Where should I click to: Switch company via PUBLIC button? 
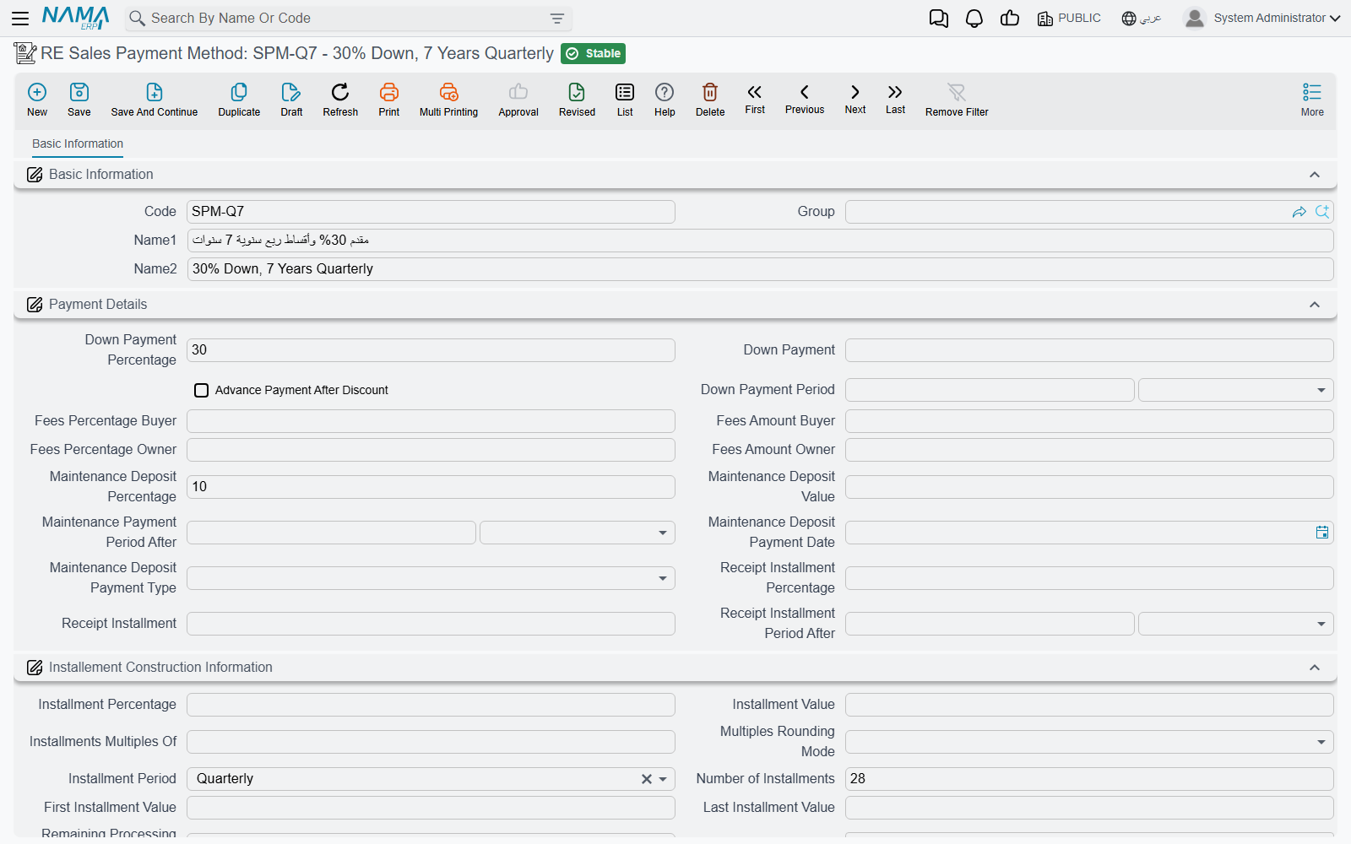(1069, 18)
